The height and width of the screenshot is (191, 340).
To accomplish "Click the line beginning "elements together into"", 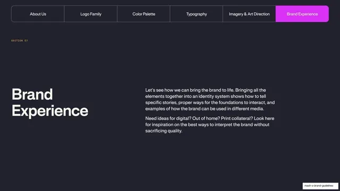I will click(206, 96).
